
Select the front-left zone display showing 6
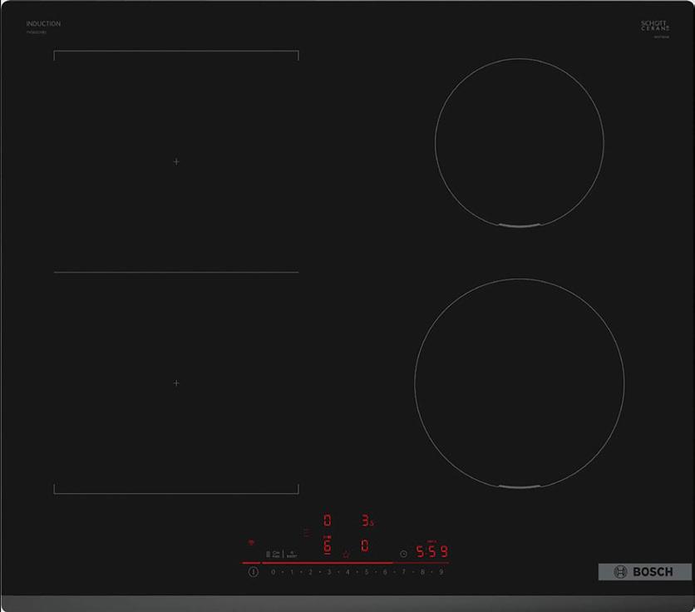[327, 545]
